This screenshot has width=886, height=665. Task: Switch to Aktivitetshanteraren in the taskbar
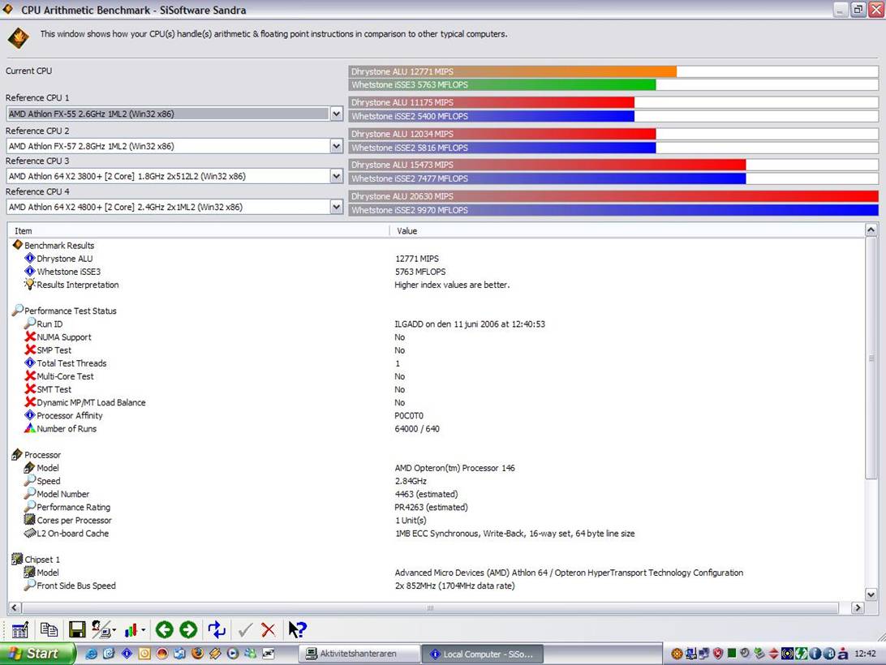tap(359, 654)
